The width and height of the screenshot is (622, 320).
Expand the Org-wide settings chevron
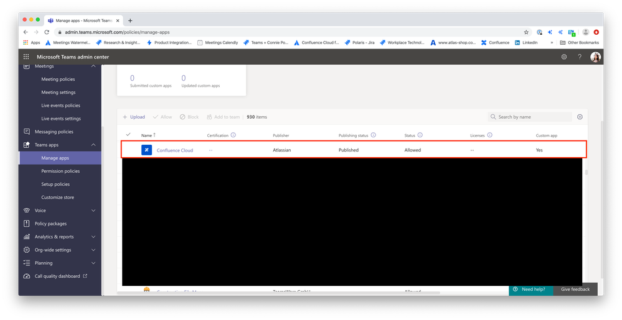click(x=93, y=250)
